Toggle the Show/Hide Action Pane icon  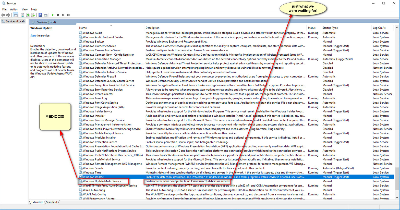(45, 15)
